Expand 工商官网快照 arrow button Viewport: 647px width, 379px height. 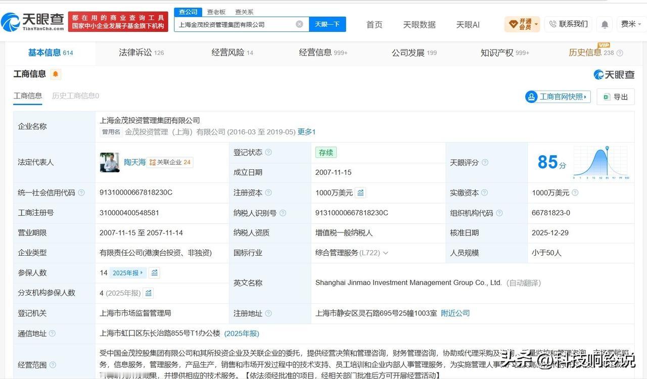[558, 97]
